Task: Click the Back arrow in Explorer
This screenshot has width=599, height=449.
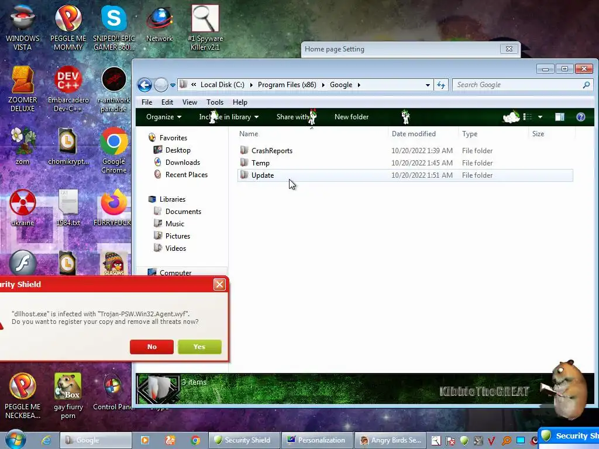Action: 145,85
